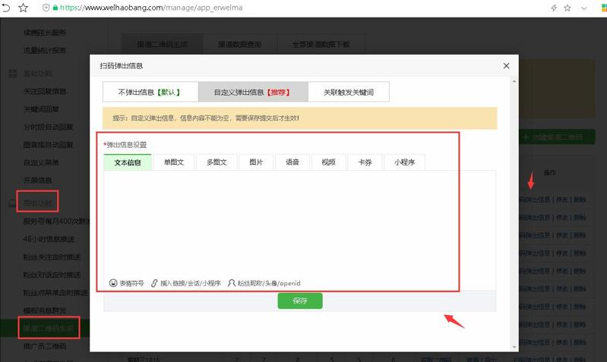Image resolution: width=607 pixels, height=362 pixels.
Task: Open 推广员二维码 in the sidebar
Action: click(45, 346)
